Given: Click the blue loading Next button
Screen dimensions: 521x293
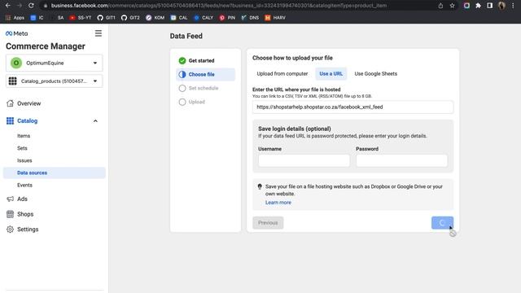Looking at the screenshot, I should [442, 223].
